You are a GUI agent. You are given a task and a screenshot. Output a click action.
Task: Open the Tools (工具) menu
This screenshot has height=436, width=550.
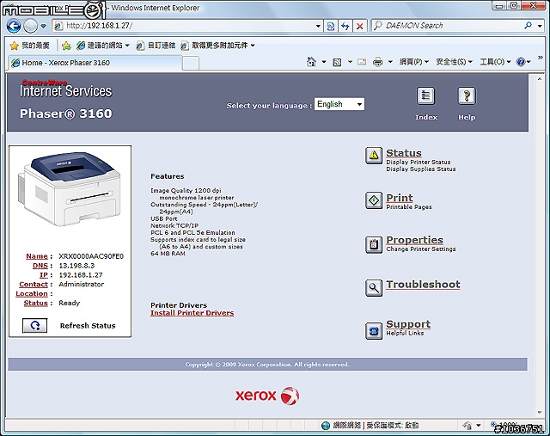[x=495, y=62]
